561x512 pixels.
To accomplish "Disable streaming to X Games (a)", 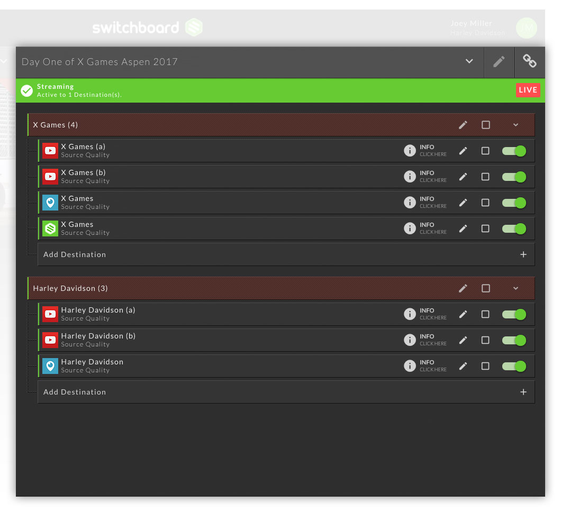I will (514, 151).
